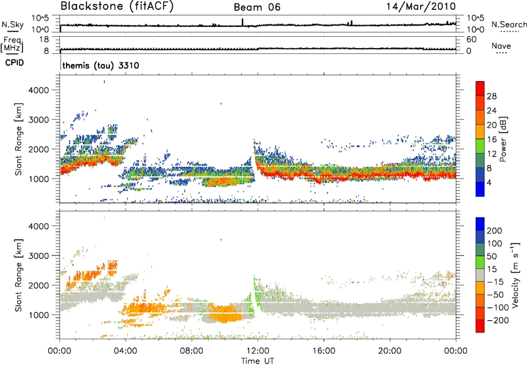Click the 'Velocity [m s-1]' colorbar label
Image resolution: width=527 pixels, height=365 pixels.
[515, 275]
